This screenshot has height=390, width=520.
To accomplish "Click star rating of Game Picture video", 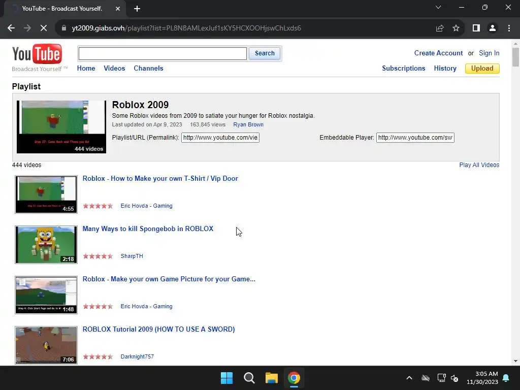I will point(98,306).
